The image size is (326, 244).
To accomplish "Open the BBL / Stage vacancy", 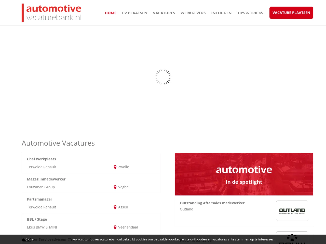I will click(x=37, y=219).
